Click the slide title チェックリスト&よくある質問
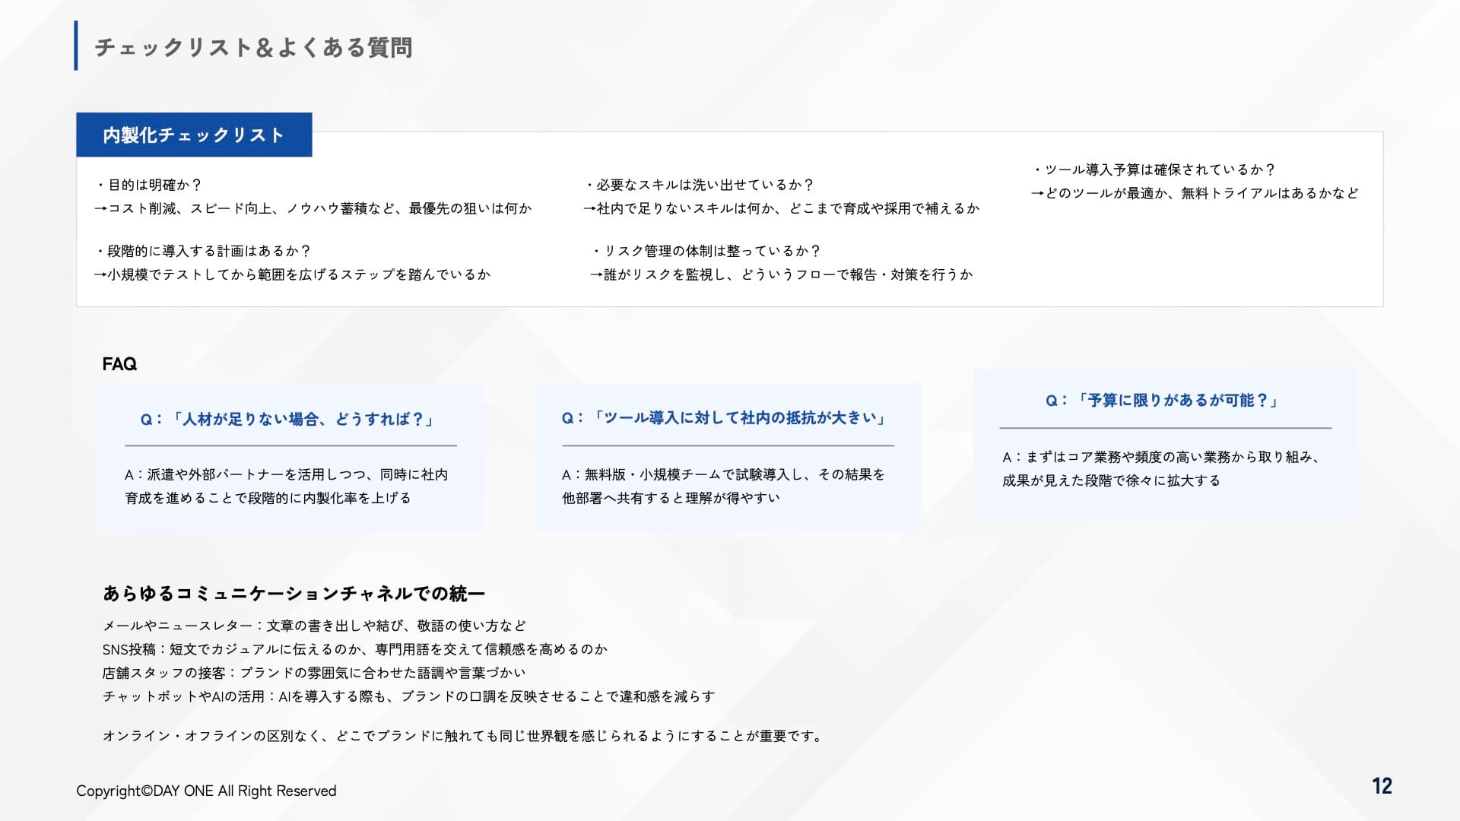The width and height of the screenshot is (1460, 821). (253, 47)
